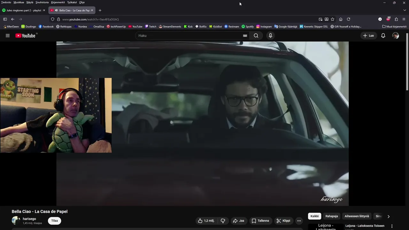
Task: Open the Firefox application menu
Action: (404, 19)
